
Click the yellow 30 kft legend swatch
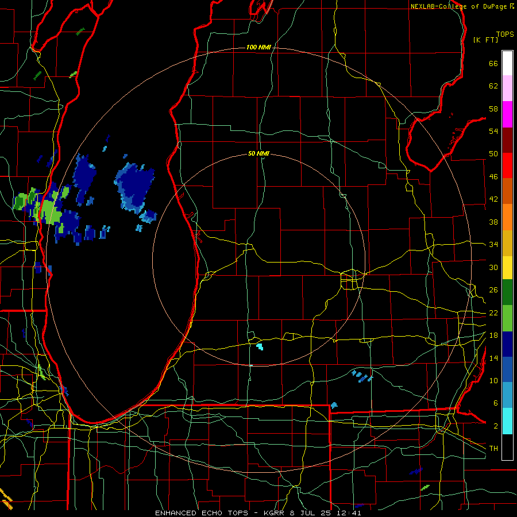click(x=507, y=267)
